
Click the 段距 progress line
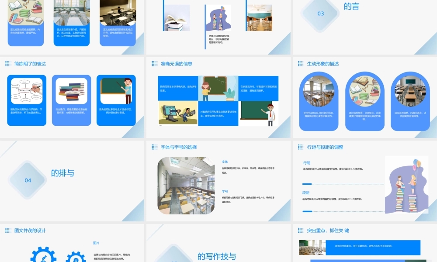point(343,212)
